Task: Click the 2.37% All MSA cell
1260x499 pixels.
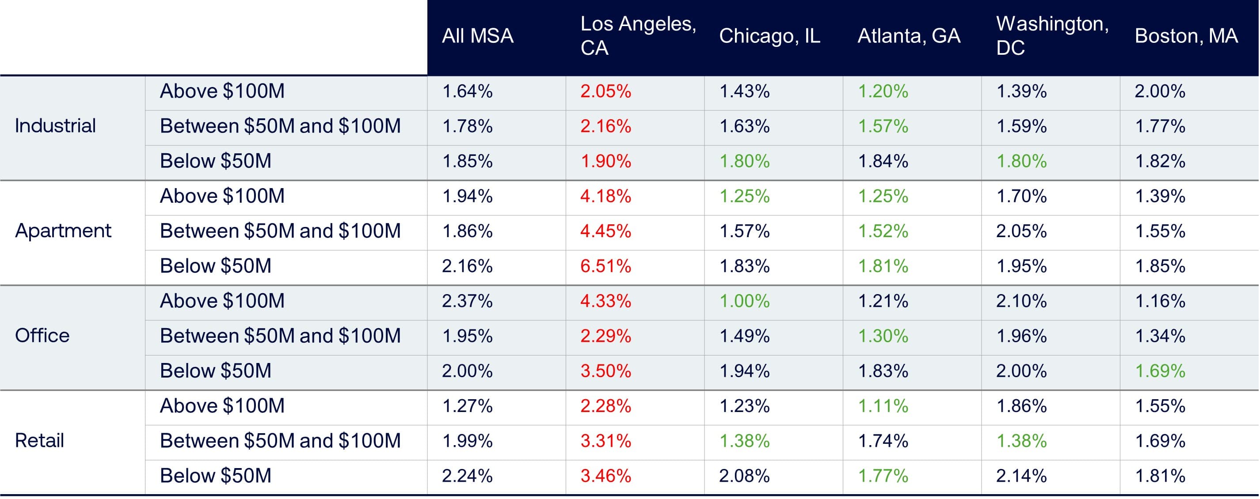Action: point(467,301)
